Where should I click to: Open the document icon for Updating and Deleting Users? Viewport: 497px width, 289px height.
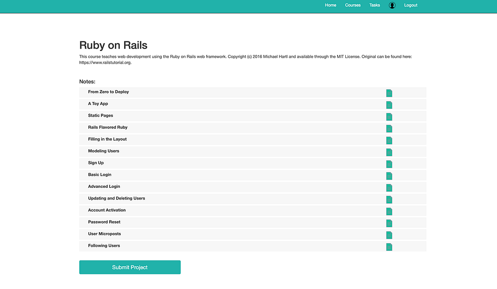(389, 199)
